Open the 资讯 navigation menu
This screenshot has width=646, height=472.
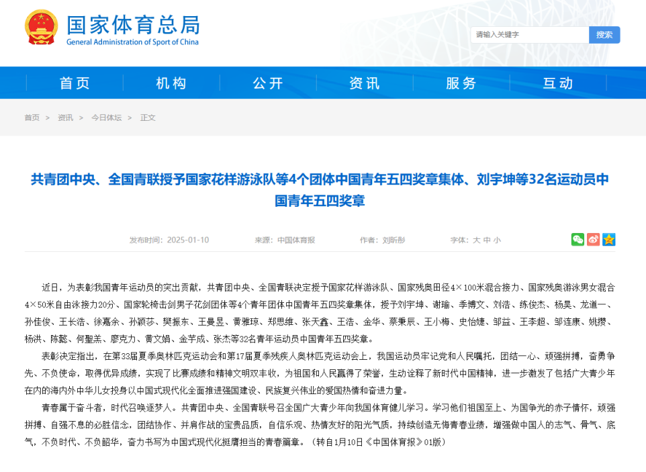pyautogui.click(x=365, y=83)
